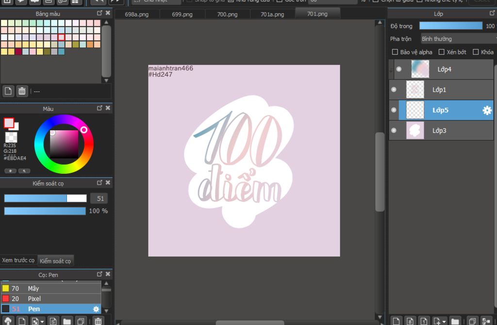Switch to the 701a.png tab

[x=272, y=14]
